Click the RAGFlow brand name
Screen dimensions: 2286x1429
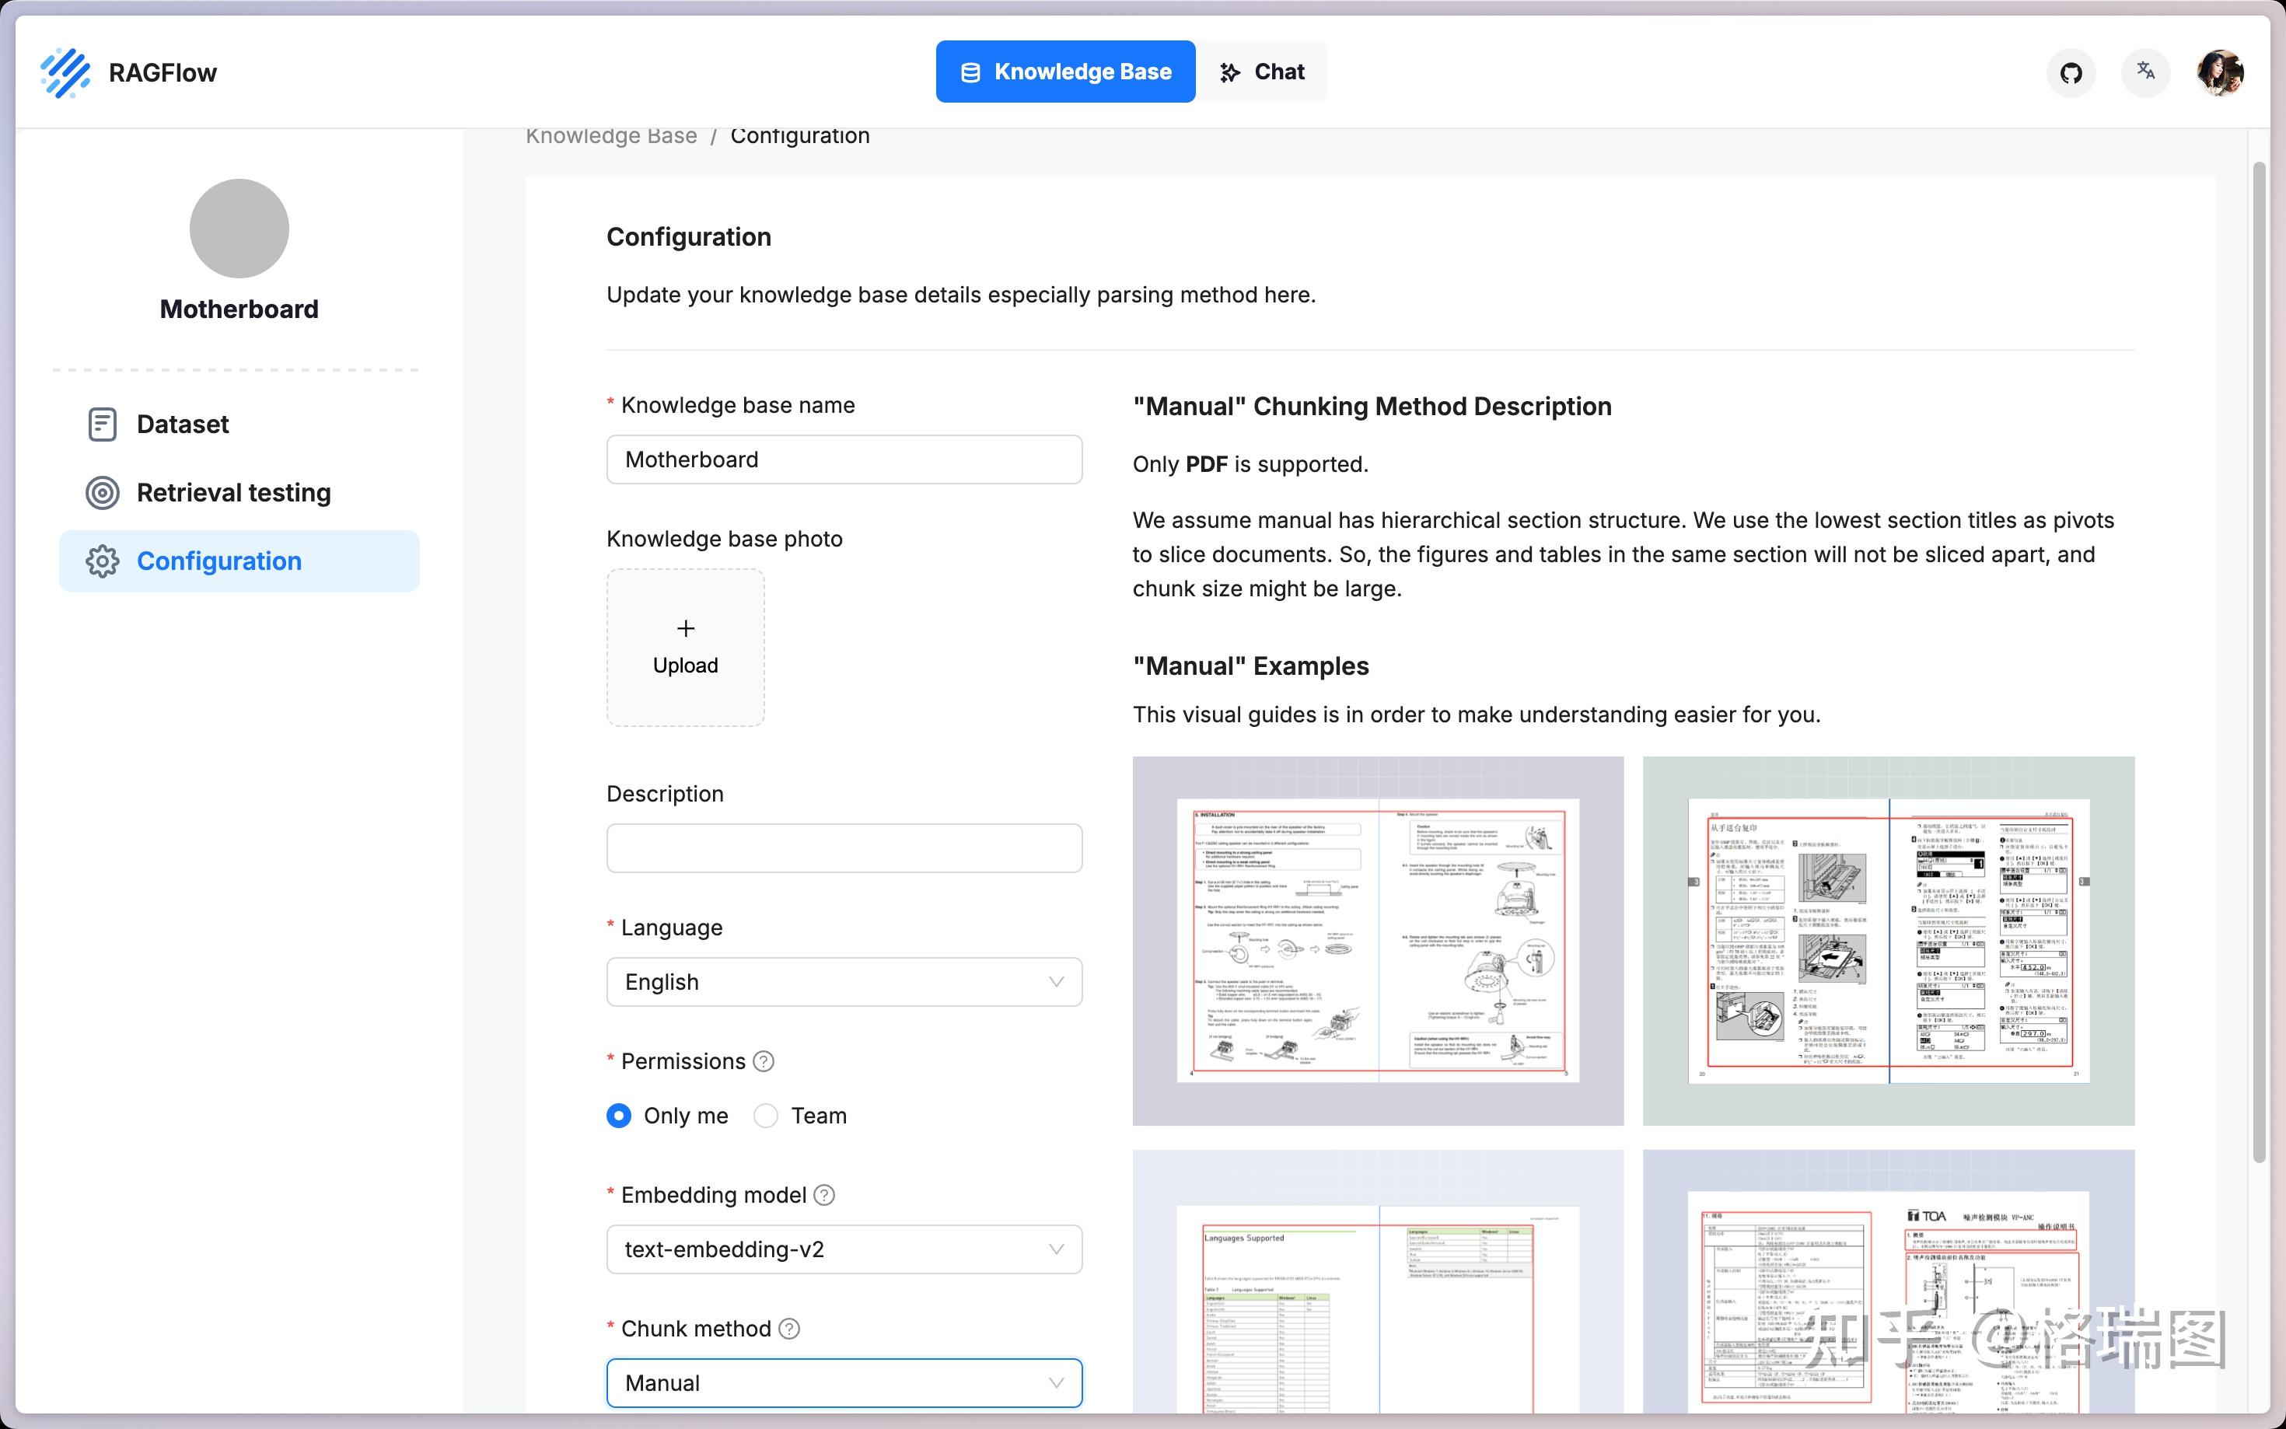pos(163,73)
